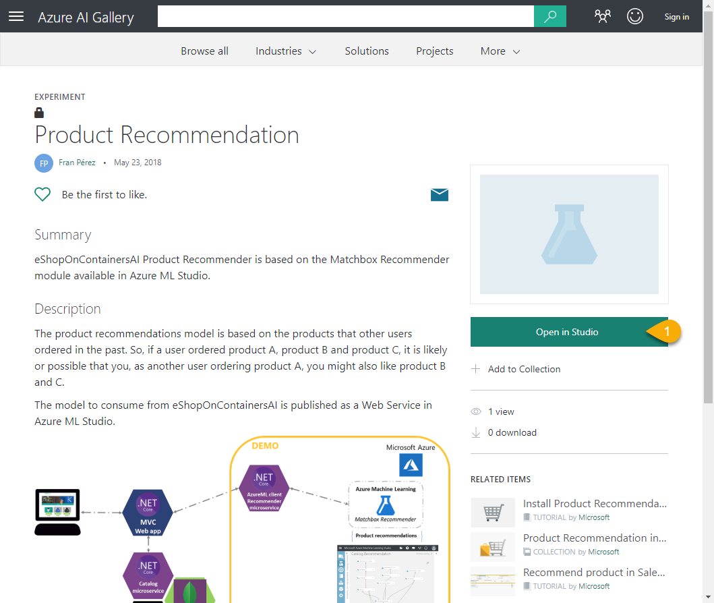Click the green search magnifier button
This screenshot has width=714, height=603.
point(549,16)
